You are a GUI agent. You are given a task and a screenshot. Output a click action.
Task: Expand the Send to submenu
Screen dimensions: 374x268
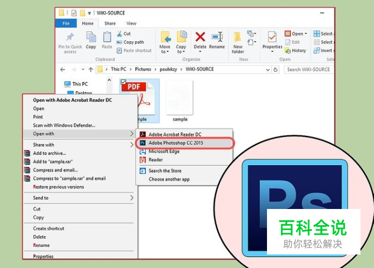pyautogui.click(x=79, y=198)
